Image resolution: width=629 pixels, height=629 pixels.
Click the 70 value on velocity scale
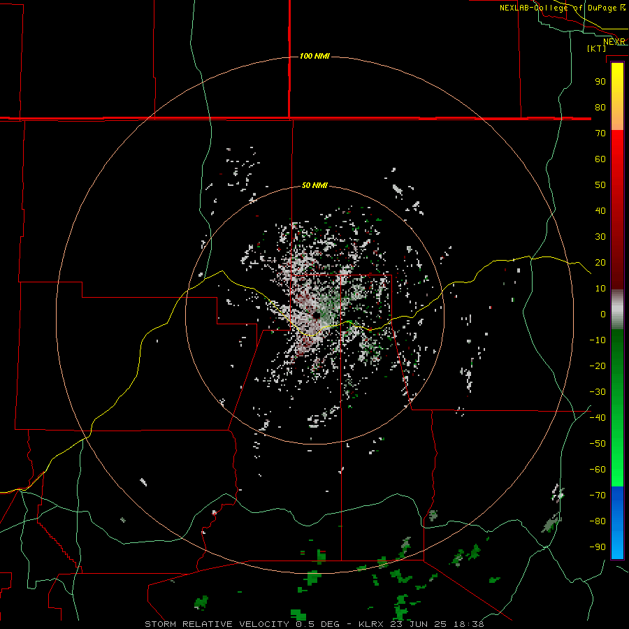pos(600,133)
